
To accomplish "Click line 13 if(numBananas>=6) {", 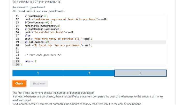I will [x=38, y=23].
